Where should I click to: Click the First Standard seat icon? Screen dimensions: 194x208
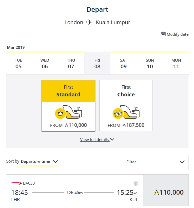(x=74, y=112)
